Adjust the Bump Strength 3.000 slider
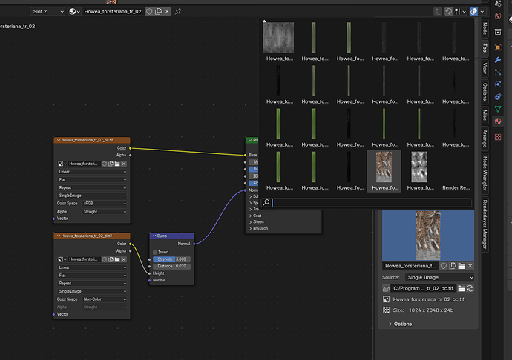 click(x=171, y=259)
